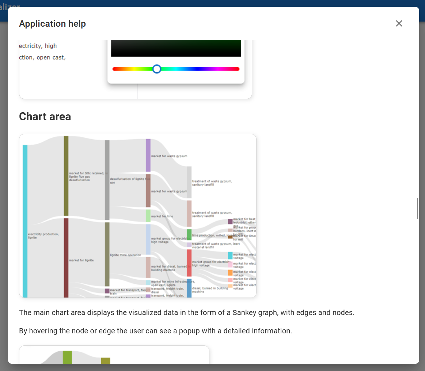Click the sentence about hovering node popup
The image size is (425, 371).
tap(156, 331)
